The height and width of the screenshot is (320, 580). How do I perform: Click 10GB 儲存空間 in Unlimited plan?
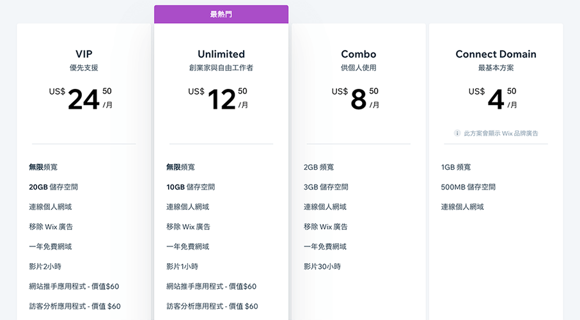coord(191,187)
